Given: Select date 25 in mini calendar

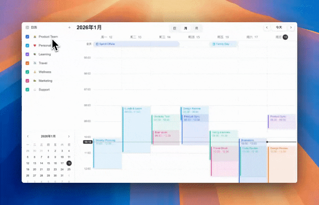Looking at the screenshot, I should tap(69, 170).
